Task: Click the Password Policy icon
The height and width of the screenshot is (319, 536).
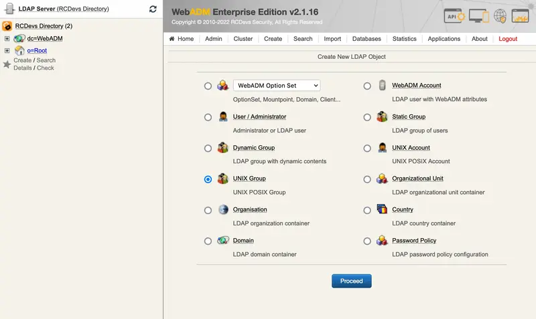Action: click(382, 241)
